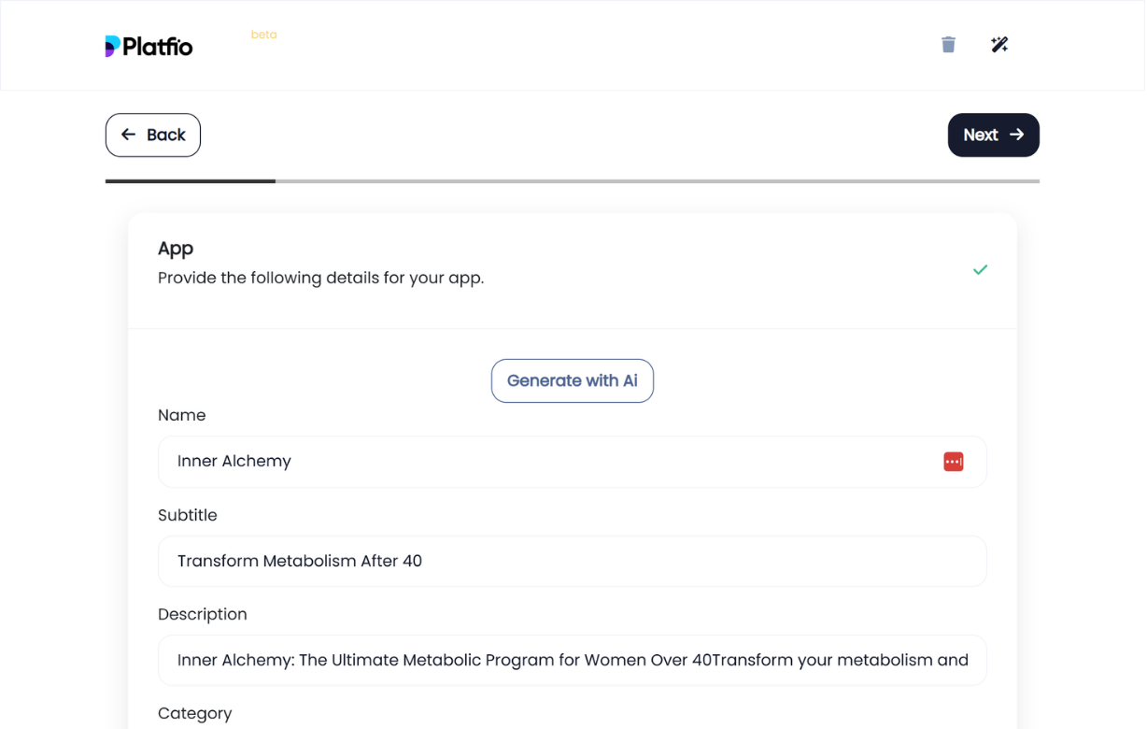Viewport: 1147px width, 729px height.
Task: Click the beta label near the logo
Action: click(263, 34)
